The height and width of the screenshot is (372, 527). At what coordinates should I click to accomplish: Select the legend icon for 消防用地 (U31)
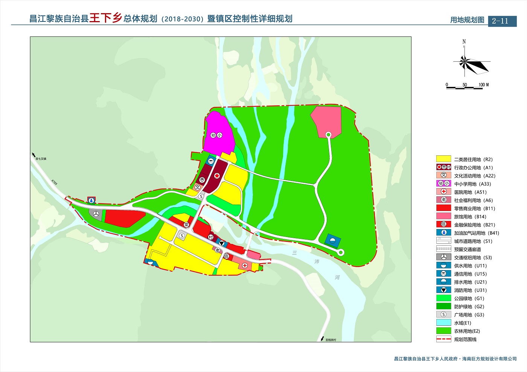pos(443,290)
